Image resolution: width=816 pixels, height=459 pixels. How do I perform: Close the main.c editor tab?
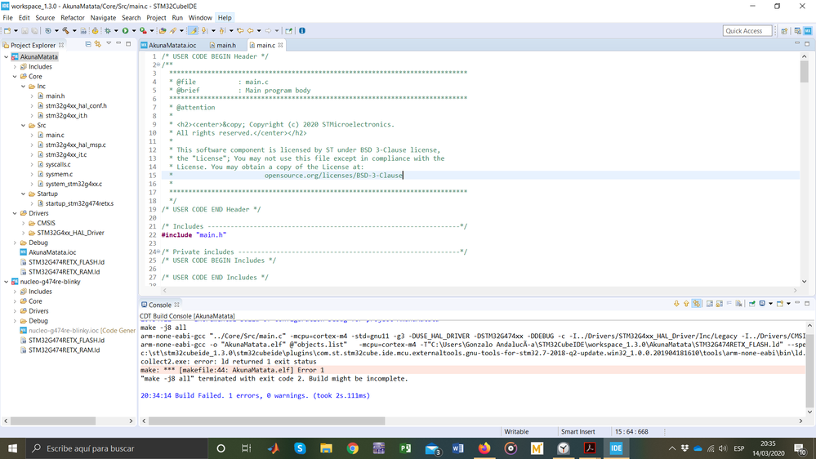point(280,45)
